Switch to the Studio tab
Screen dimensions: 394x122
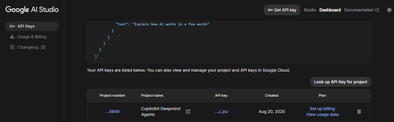(x=310, y=10)
